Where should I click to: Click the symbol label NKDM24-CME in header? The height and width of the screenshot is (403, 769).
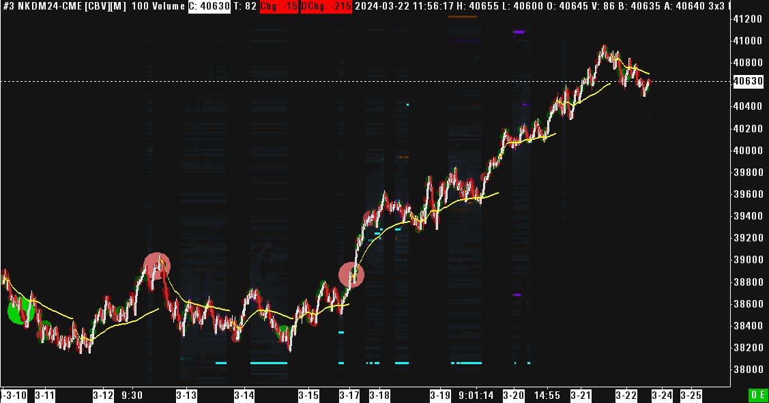50,6
